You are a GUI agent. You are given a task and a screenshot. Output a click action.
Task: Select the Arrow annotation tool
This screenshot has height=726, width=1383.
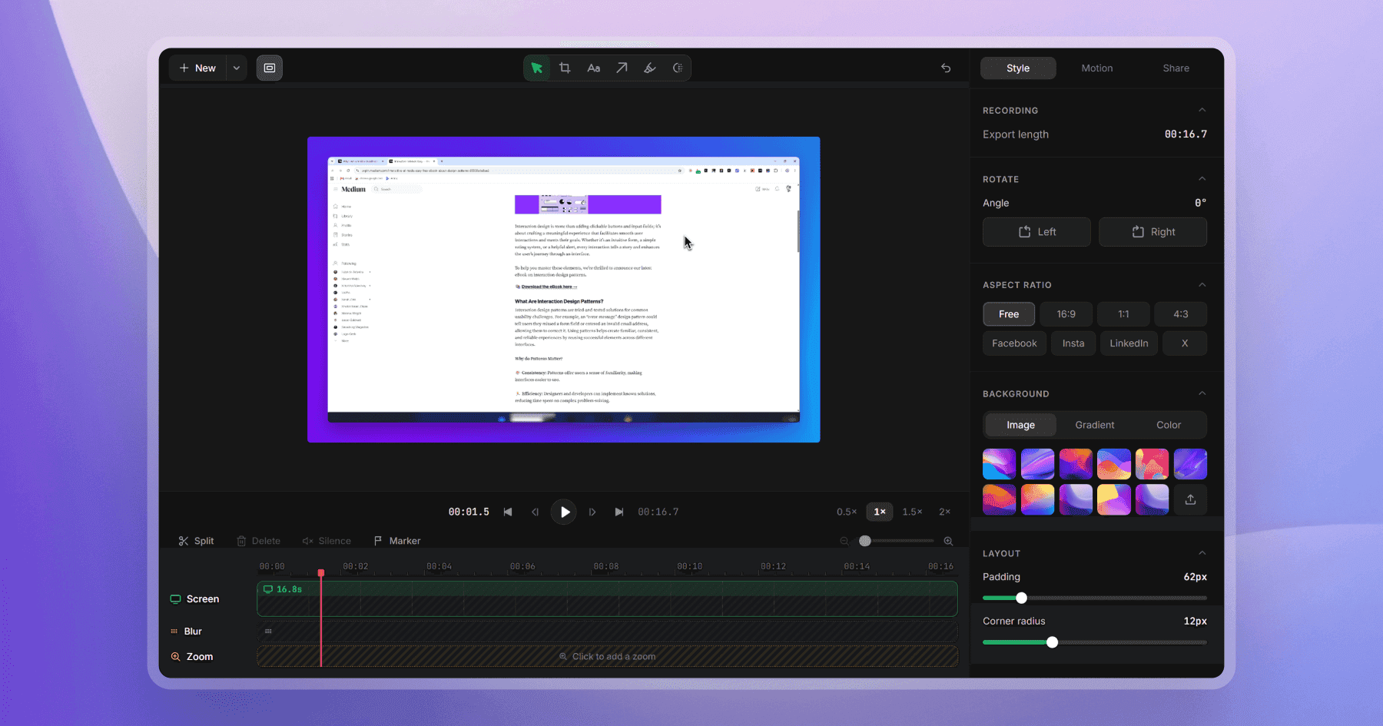[x=622, y=68]
